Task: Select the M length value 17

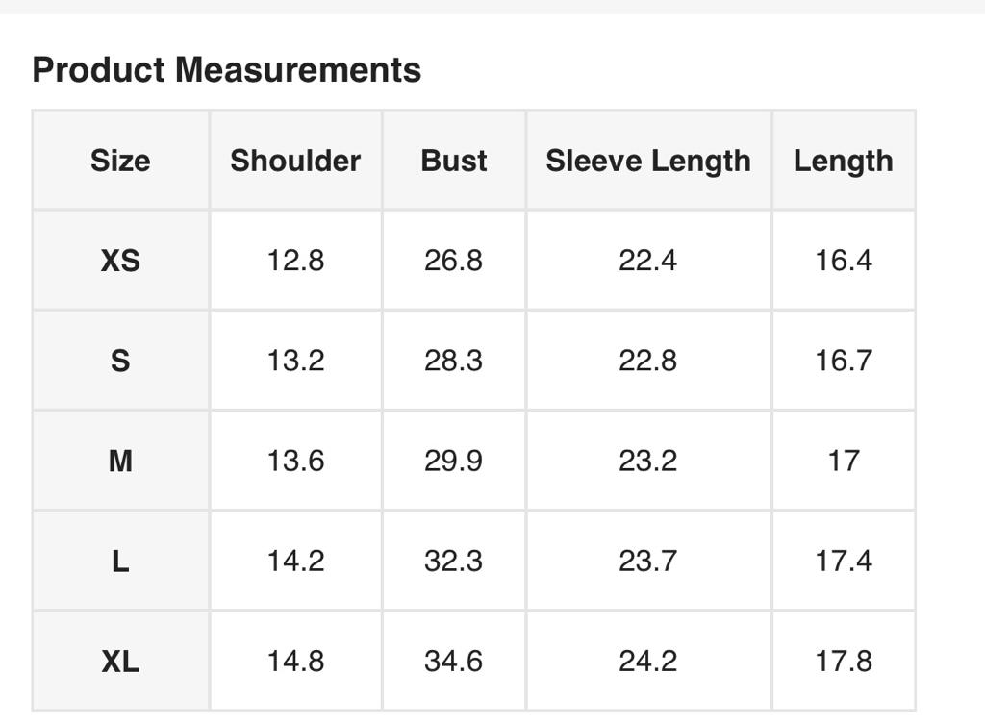Action: (x=844, y=461)
